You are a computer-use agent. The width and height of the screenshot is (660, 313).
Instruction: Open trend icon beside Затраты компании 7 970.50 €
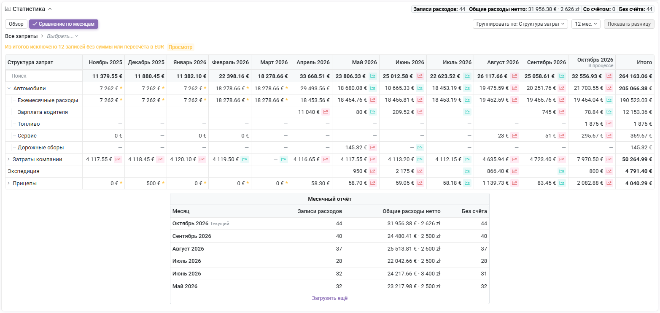point(609,159)
